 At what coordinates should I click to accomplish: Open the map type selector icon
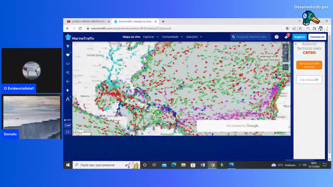(285, 67)
